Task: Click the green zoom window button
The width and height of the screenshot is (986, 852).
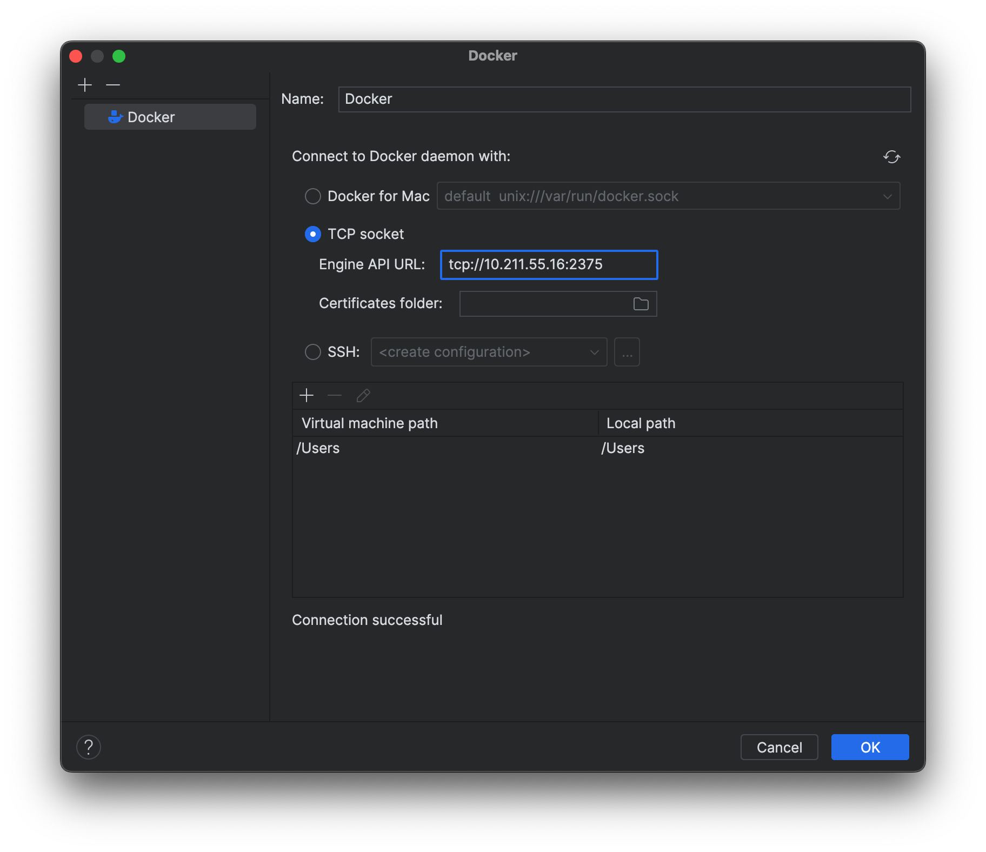Action: click(x=119, y=56)
